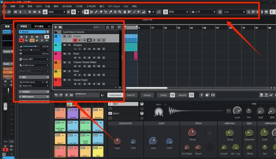Open the automation mode 触控 dropdown
Viewport: 276px width, 159px height.
point(57,12)
